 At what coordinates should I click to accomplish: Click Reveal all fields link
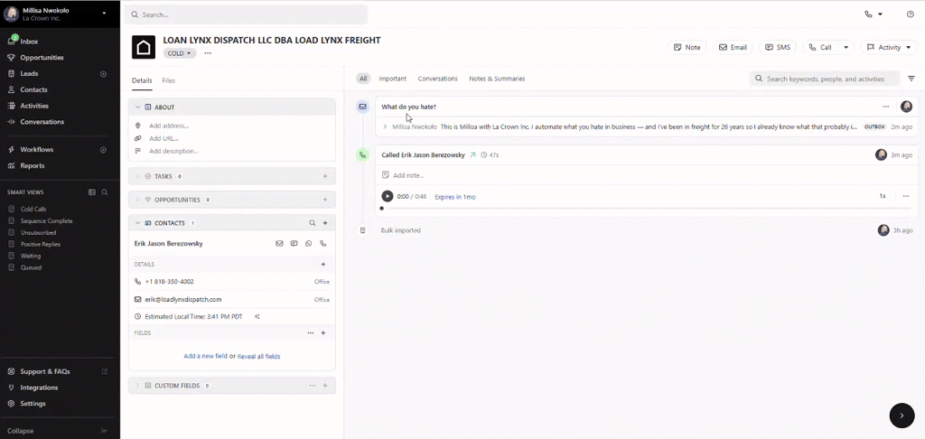click(258, 357)
